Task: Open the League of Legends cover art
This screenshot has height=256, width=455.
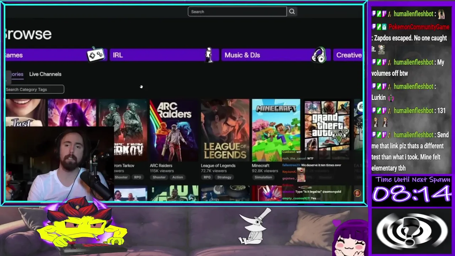Action: click(x=225, y=130)
